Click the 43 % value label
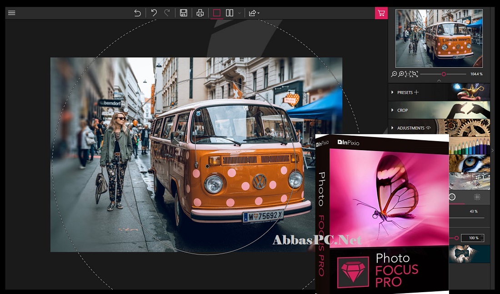 [474, 211]
